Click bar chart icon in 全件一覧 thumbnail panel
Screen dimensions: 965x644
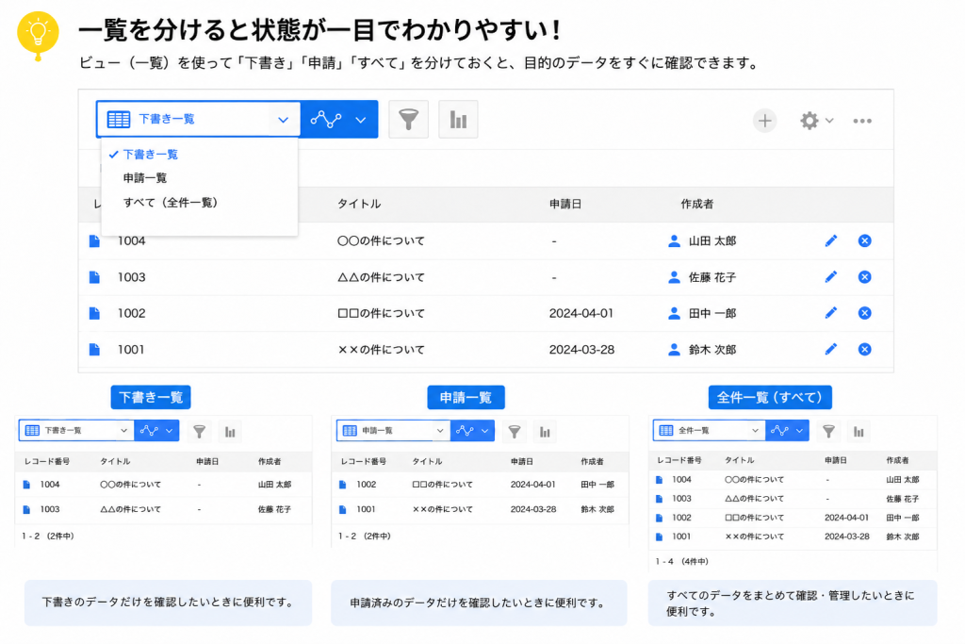tap(859, 432)
